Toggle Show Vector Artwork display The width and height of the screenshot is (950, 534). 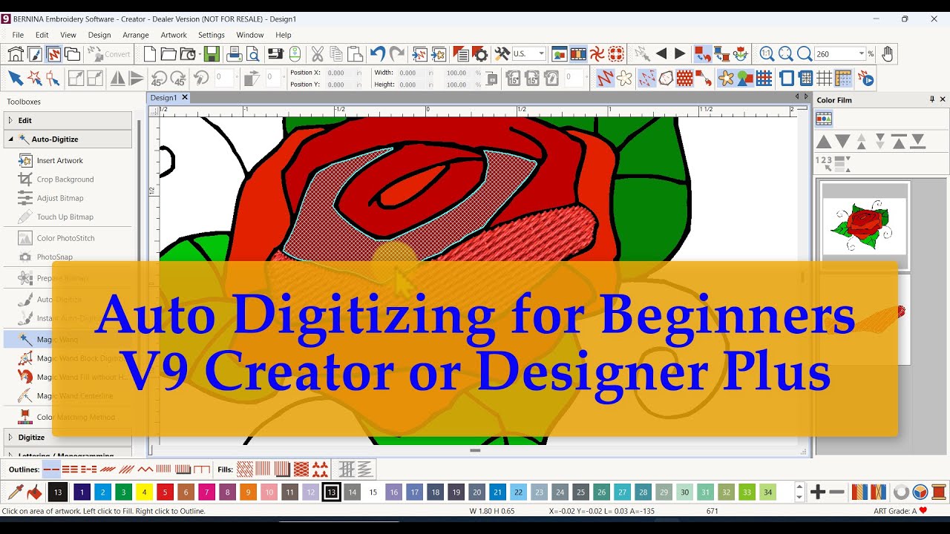(x=744, y=78)
